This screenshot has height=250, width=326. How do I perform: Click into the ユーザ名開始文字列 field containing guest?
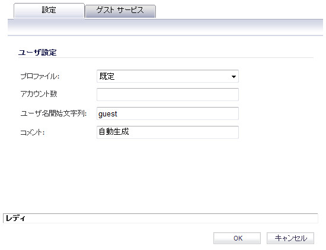pos(168,113)
